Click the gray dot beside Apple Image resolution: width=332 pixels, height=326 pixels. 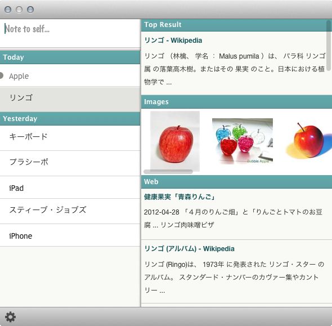click(2, 75)
